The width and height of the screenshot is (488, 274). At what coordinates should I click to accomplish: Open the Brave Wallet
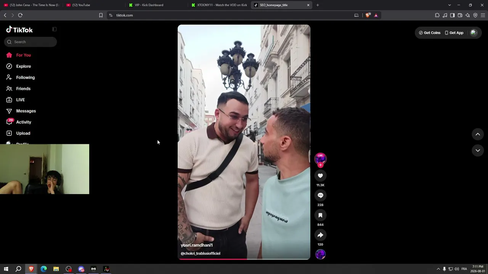(x=460, y=15)
